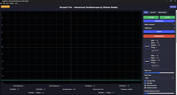Click the first channel Real Voltage box

(x=155, y=51)
